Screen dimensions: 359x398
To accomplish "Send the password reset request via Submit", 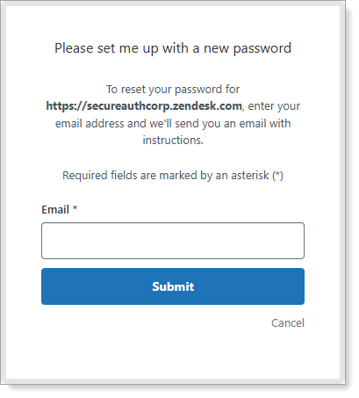I will (173, 286).
